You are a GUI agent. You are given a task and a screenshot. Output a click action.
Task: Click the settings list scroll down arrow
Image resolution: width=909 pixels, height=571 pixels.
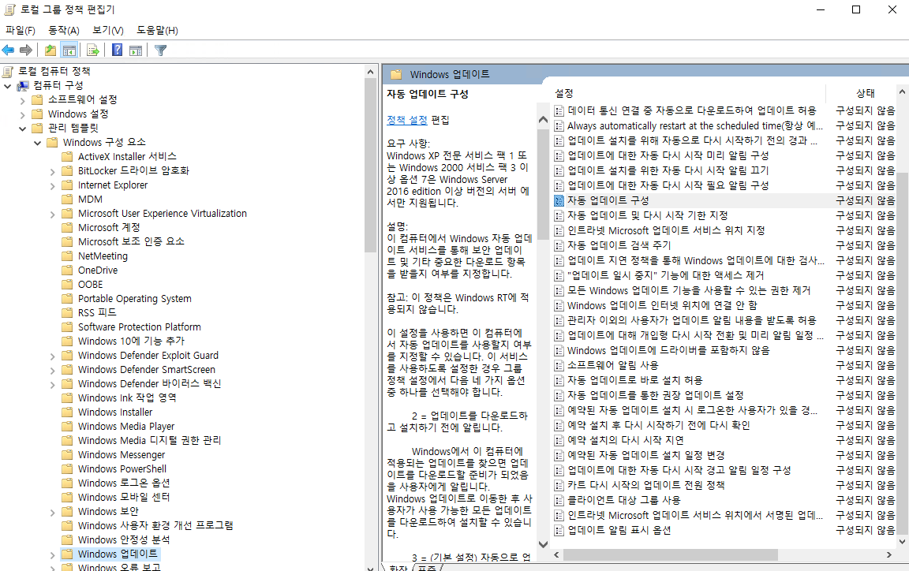pos(902,542)
